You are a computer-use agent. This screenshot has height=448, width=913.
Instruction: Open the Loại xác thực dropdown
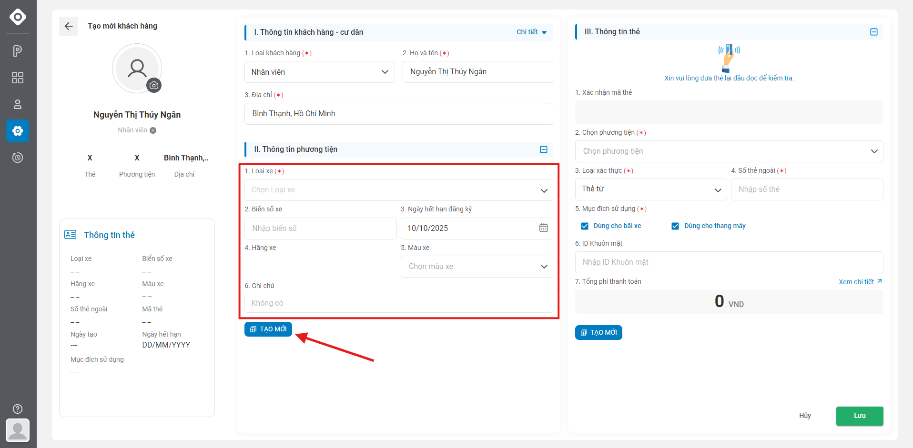pos(651,189)
